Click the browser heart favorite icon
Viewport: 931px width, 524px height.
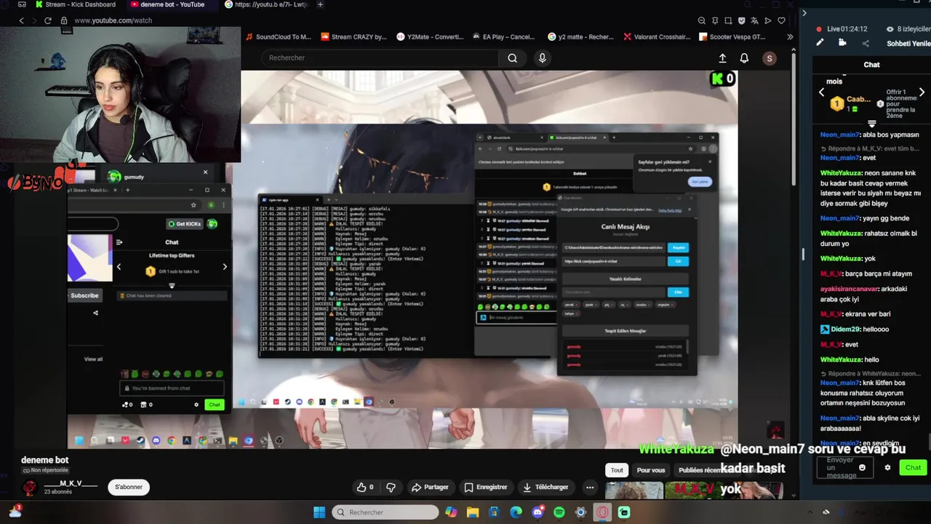tap(781, 20)
